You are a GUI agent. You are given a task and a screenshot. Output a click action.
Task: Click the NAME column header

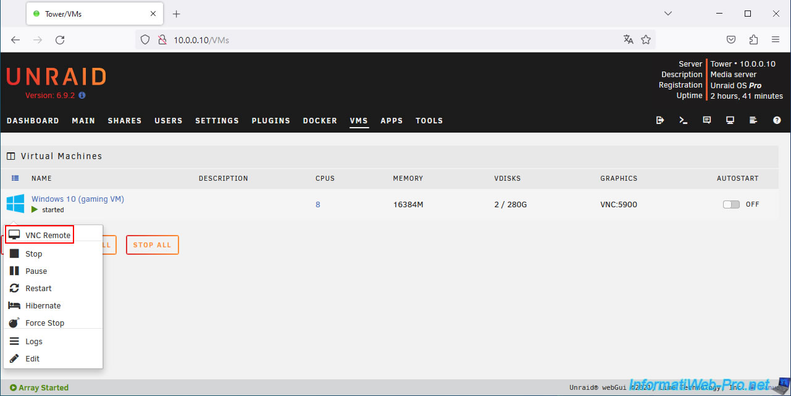(41, 178)
